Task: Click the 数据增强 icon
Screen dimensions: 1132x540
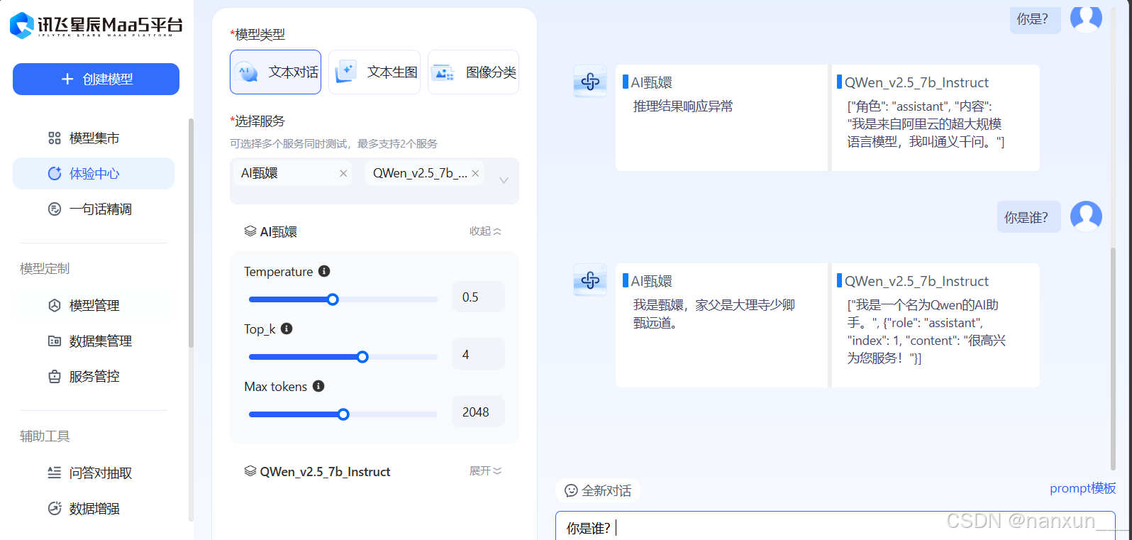Action: pyautogui.click(x=55, y=508)
